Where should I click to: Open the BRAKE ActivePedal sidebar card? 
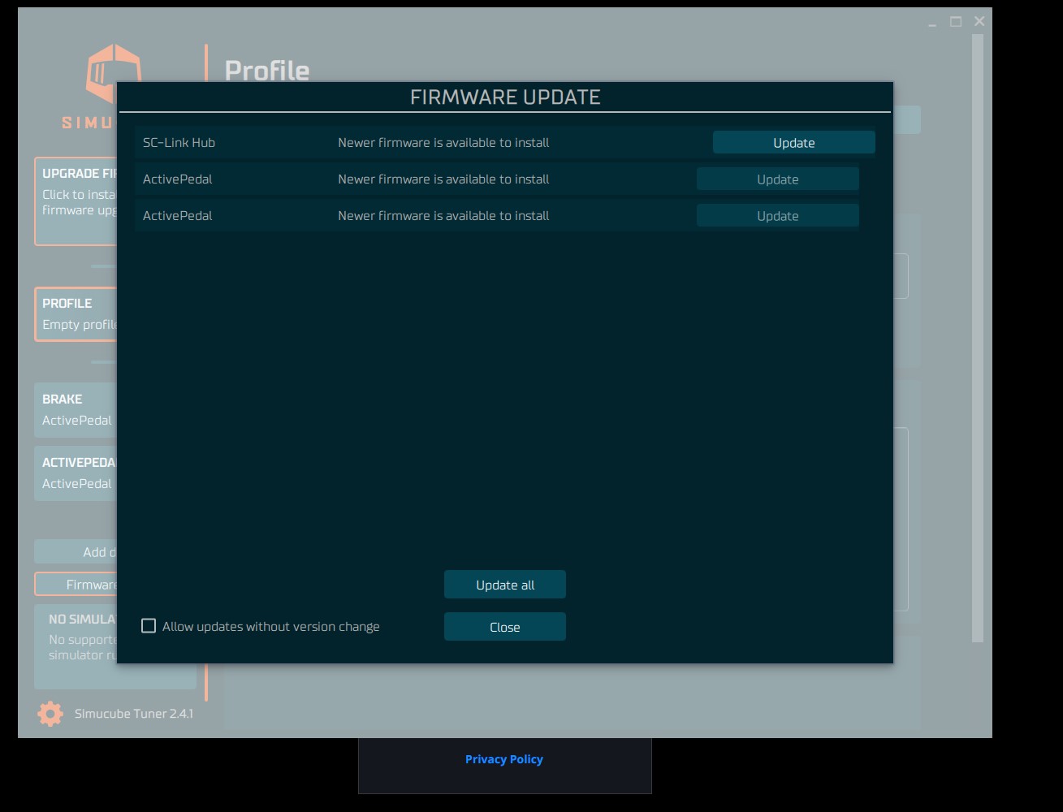coord(76,410)
